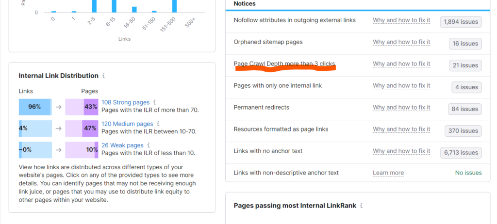
Task: Click Why and how to fix it for Orphaned sitemap pages
Action: [x=401, y=42]
